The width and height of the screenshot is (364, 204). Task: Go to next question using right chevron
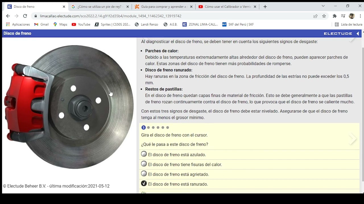(x=353, y=139)
